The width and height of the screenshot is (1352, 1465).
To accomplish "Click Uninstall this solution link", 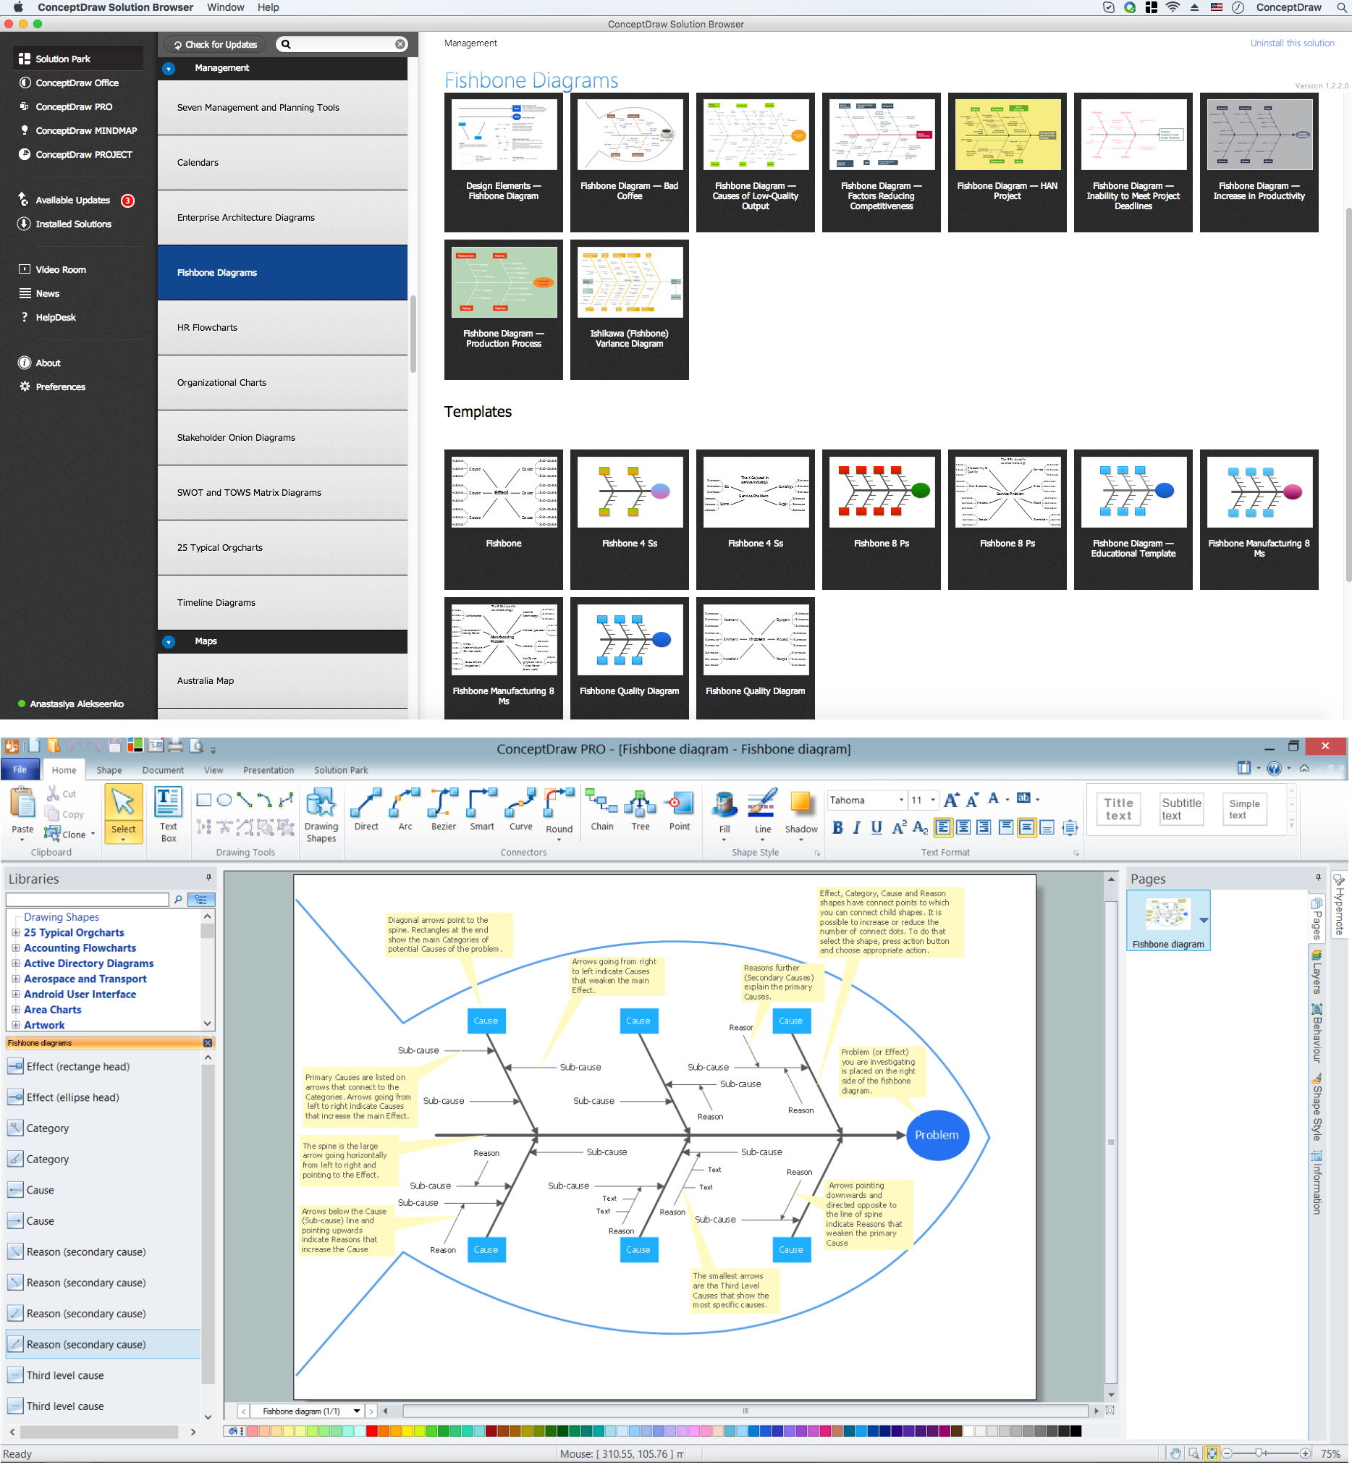I will coord(1292,43).
